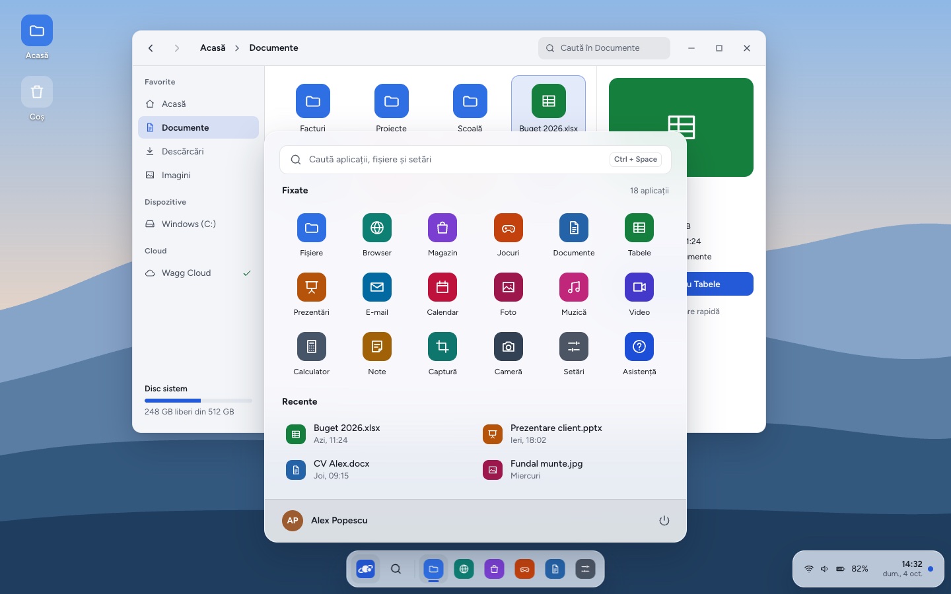This screenshot has height=594, width=951.
Task: Select Acasă in the file manager sidebar
Action: pos(198,104)
